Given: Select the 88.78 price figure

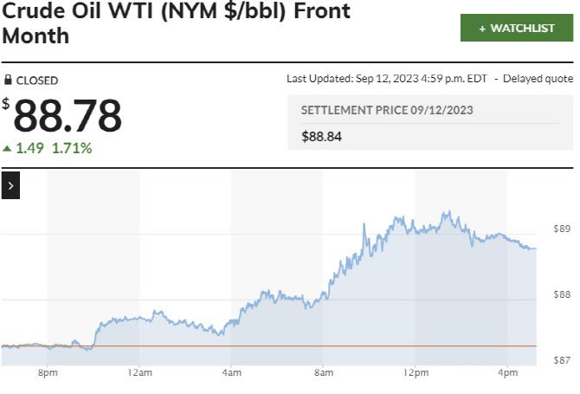Looking at the screenshot, I should [68, 116].
